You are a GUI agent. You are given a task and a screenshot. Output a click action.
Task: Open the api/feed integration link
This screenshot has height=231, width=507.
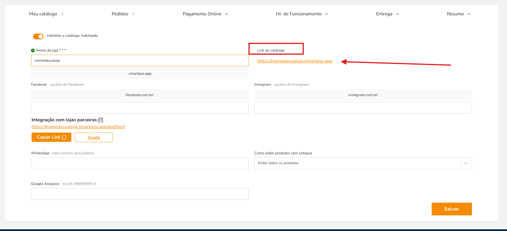78,127
